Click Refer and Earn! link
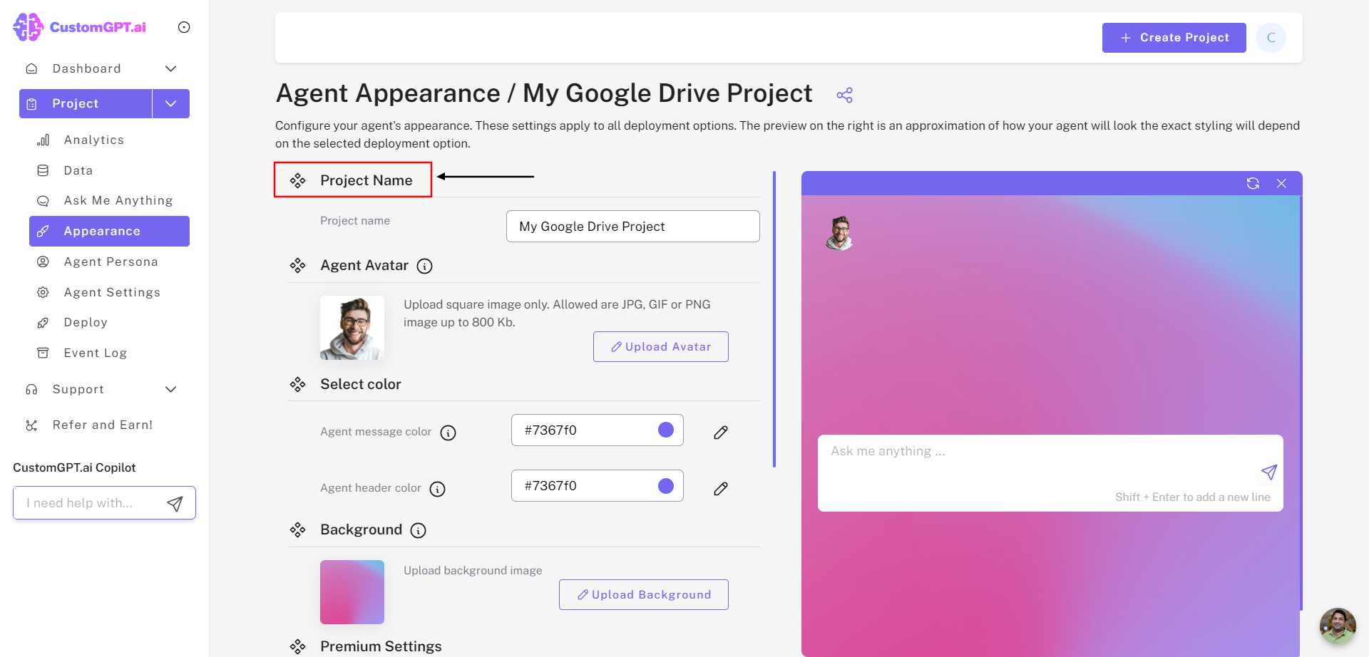 point(103,425)
